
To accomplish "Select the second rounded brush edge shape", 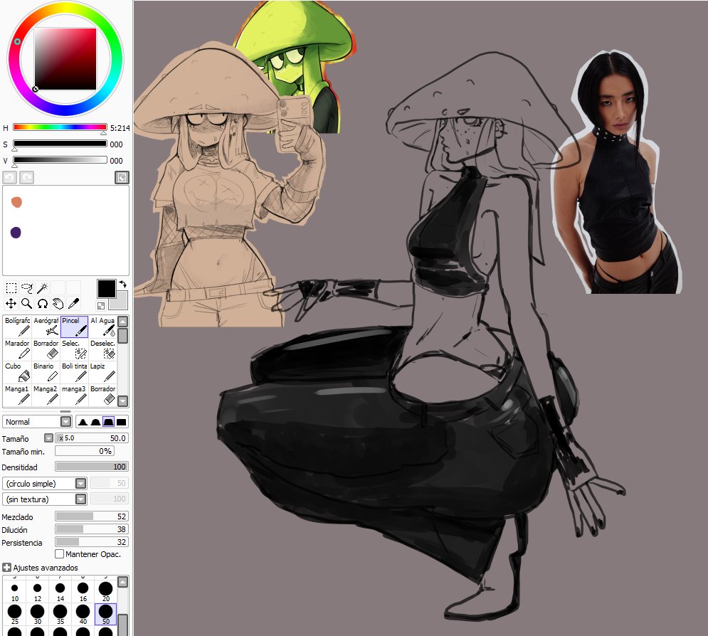I will tap(95, 422).
